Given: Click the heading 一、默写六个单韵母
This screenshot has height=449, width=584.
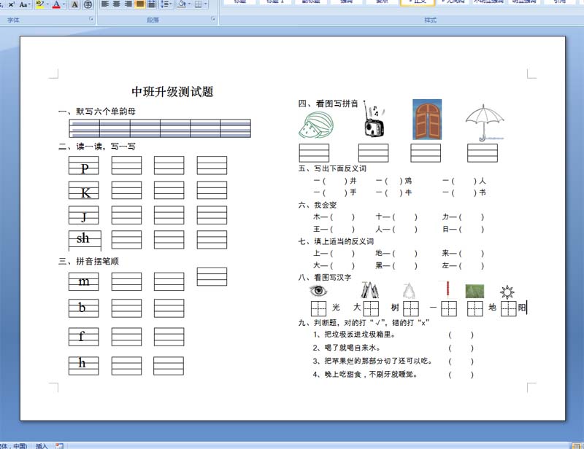Looking at the screenshot, I should click(x=97, y=112).
